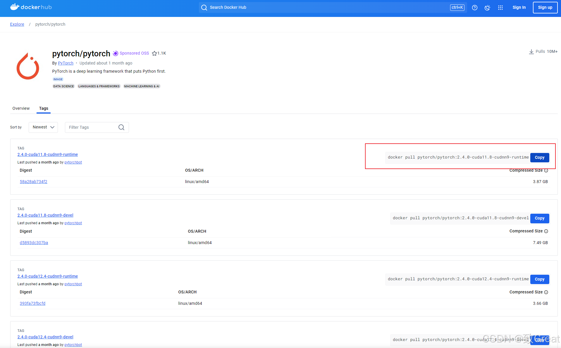Viewport: 561px width, 348px height.
Task: Click pytorchbot under the cuda12.4-cudnn9-devel tag
Action: pos(73,345)
